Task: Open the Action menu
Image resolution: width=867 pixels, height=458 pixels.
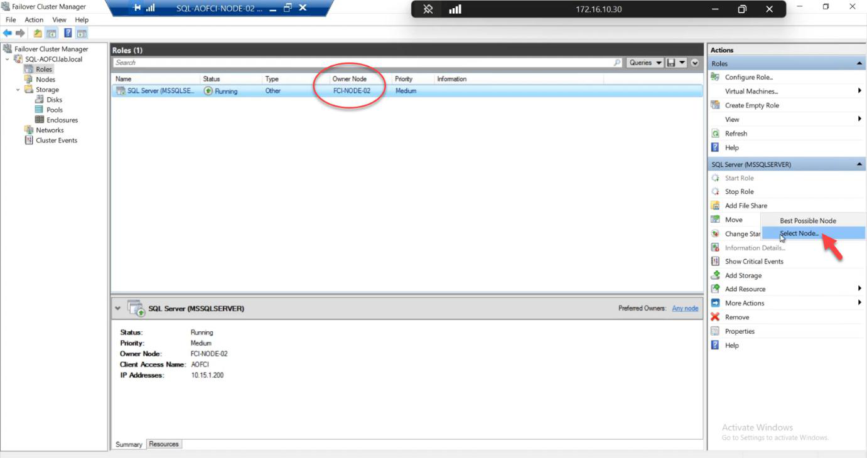Action: coord(34,20)
